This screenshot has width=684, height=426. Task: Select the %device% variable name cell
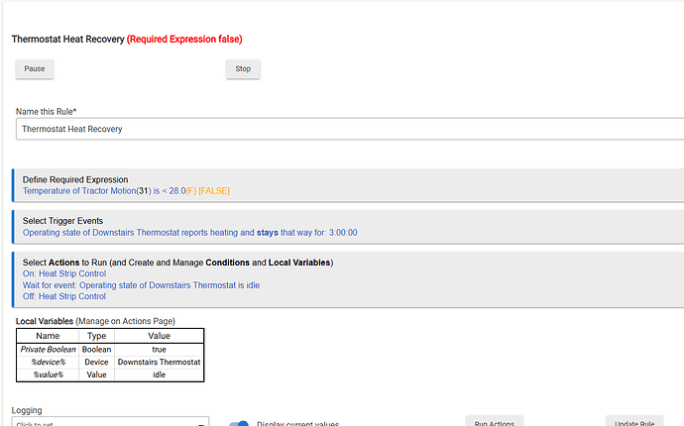tap(48, 362)
